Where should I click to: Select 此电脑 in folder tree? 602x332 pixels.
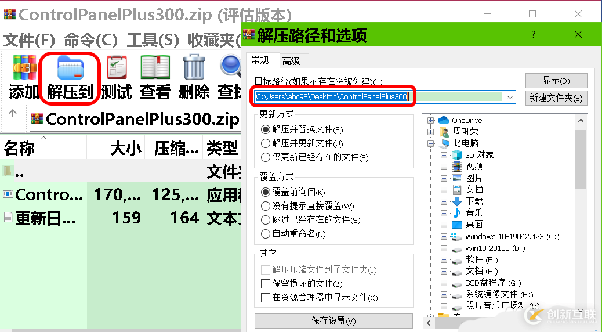pos(465,143)
